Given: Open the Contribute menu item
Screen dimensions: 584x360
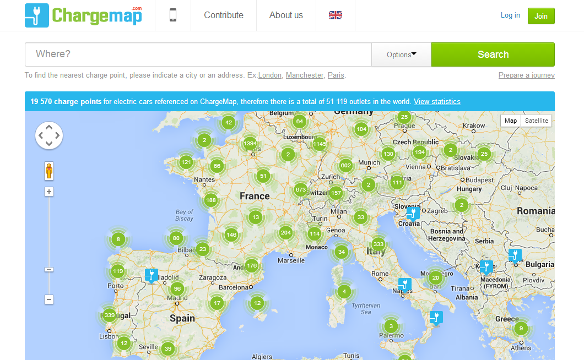Looking at the screenshot, I should click(x=224, y=15).
